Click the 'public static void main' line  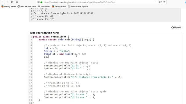point(66,40)
